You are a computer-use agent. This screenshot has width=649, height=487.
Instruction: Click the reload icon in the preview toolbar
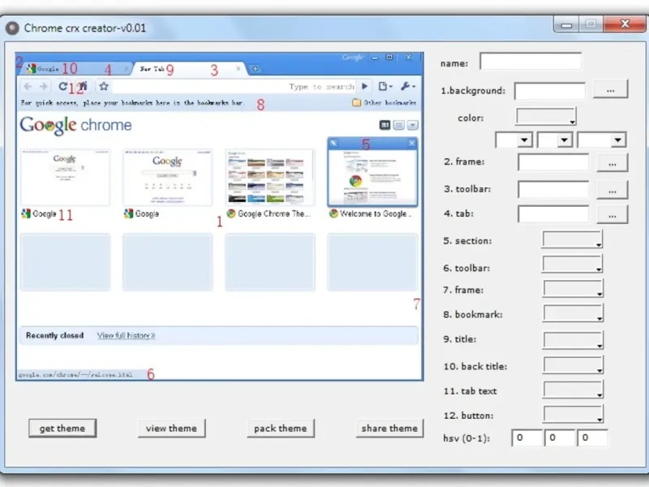[62, 86]
